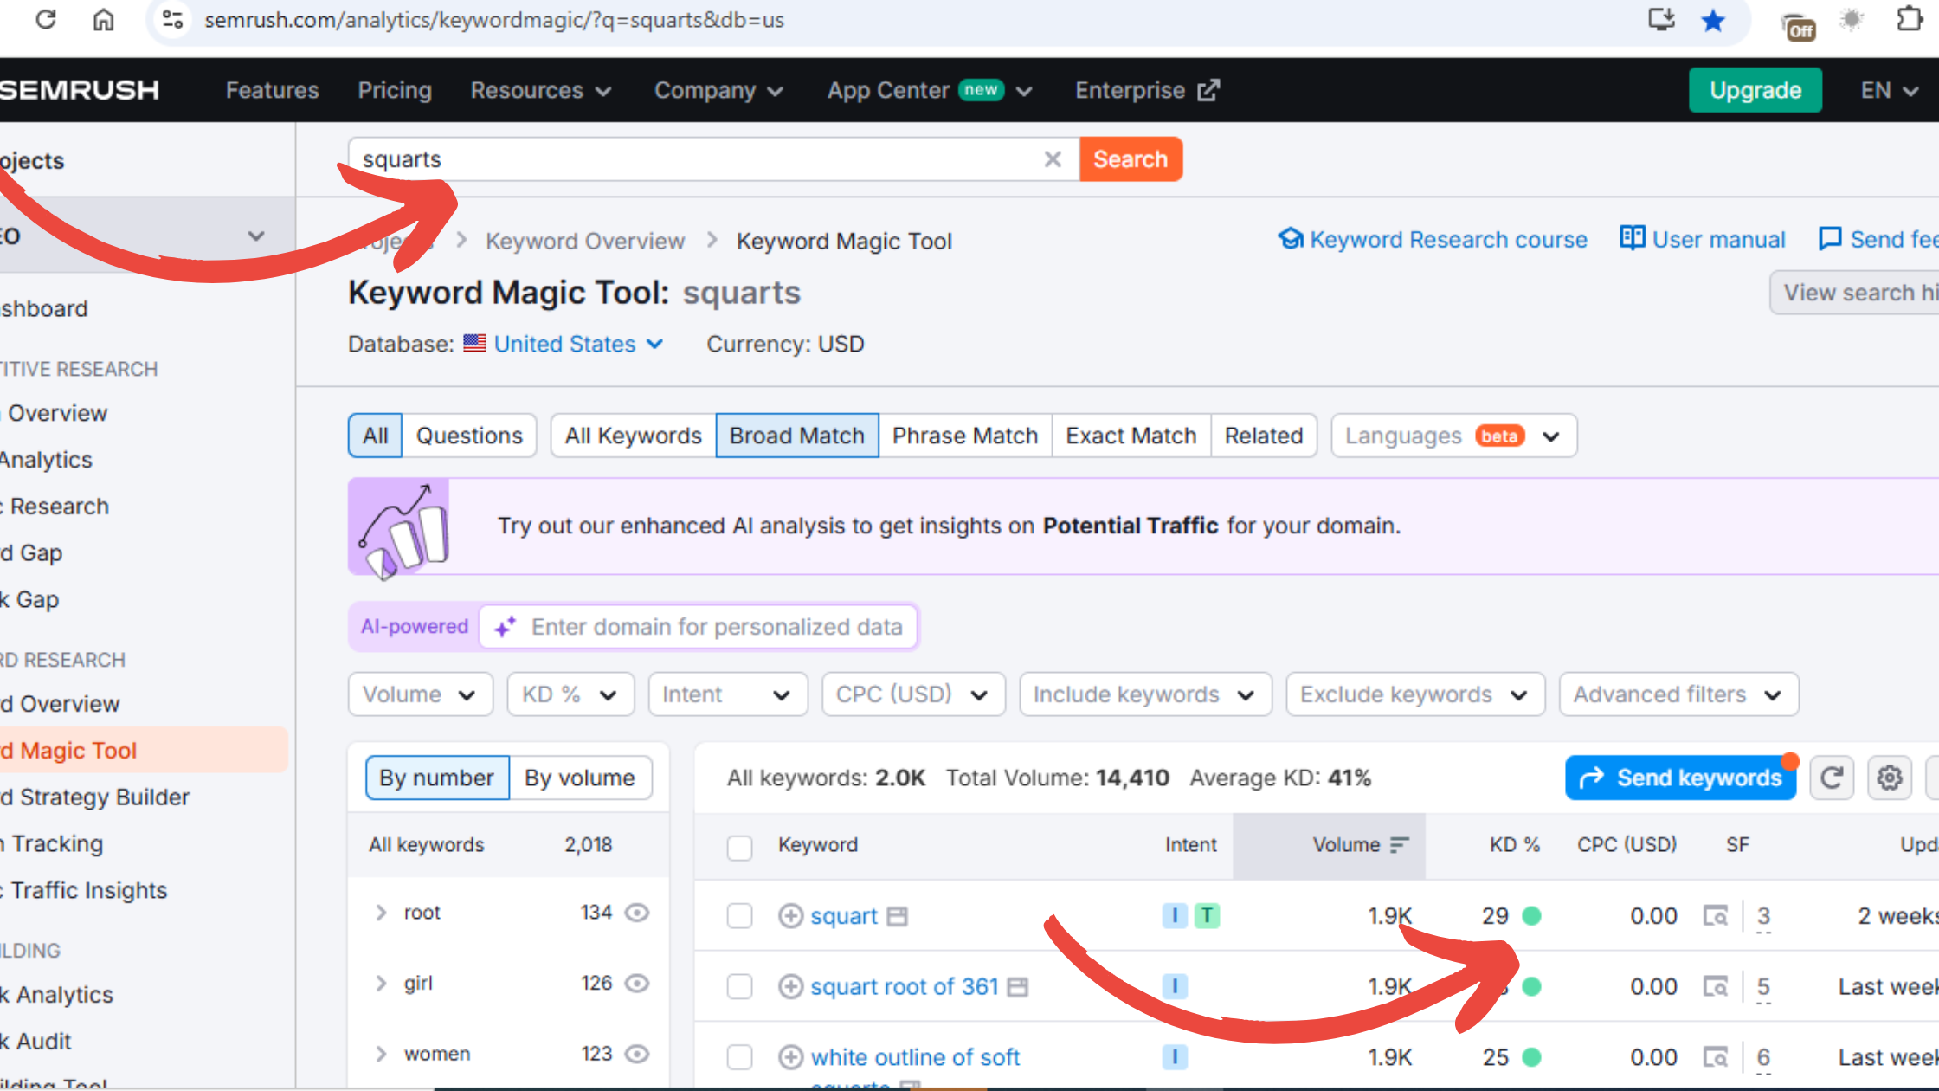This screenshot has width=1939, height=1091.
Task: Check squart root of 361 checkbox
Action: (x=739, y=987)
